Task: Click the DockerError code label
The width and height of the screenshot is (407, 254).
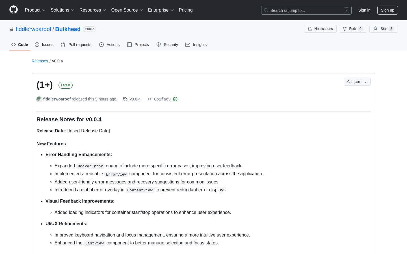Action: [90, 166]
